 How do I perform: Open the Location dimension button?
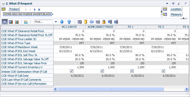(x=176, y=9)
